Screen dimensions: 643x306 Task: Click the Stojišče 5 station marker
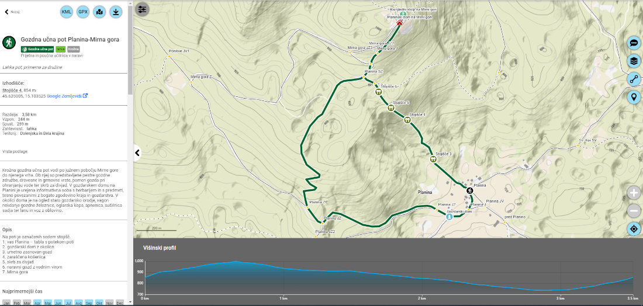tap(391, 108)
